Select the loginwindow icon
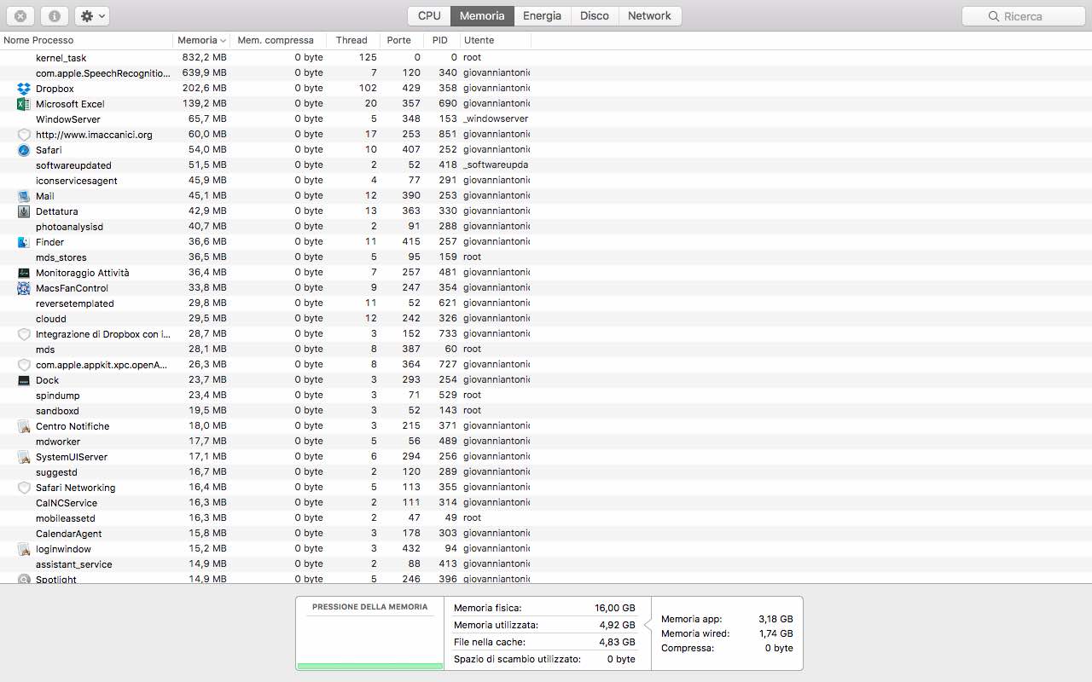1092x682 pixels. click(24, 549)
